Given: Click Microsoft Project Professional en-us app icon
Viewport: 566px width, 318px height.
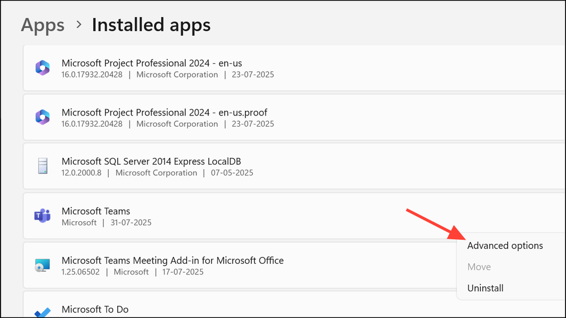Looking at the screenshot, I should click(x=42, y=68).
